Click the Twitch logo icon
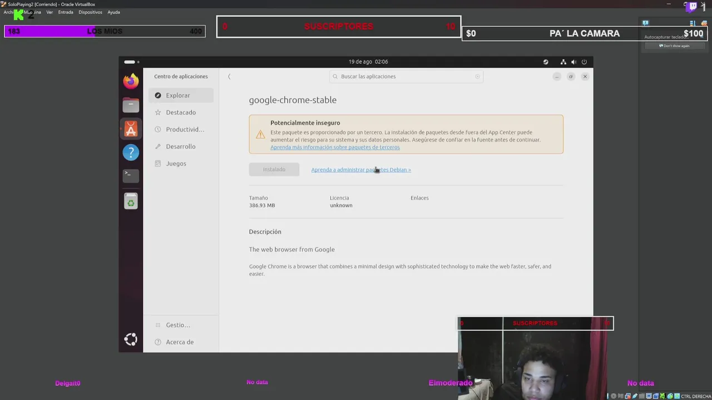The width and height of the screenshot is (712, 400). [x=693, y=7]
